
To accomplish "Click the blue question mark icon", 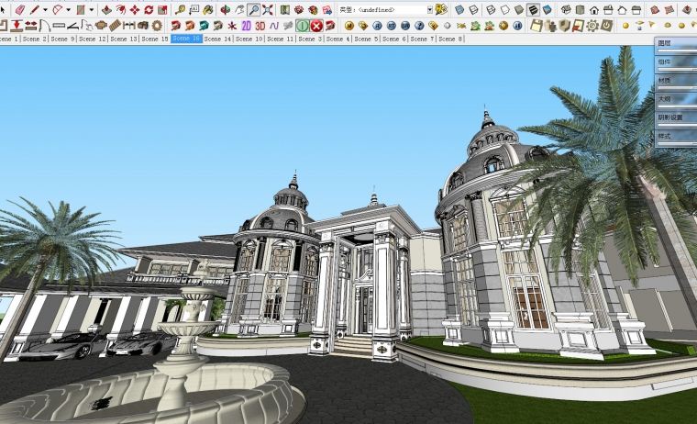I will 419,26.
